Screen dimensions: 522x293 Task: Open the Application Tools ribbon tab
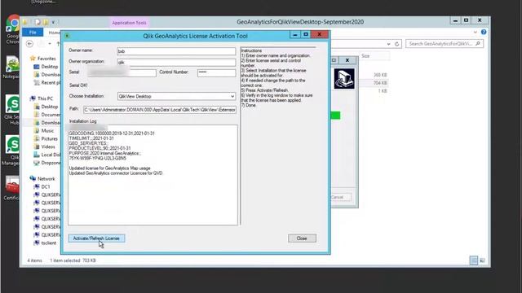pyautogui.click(x=129, y=23)
